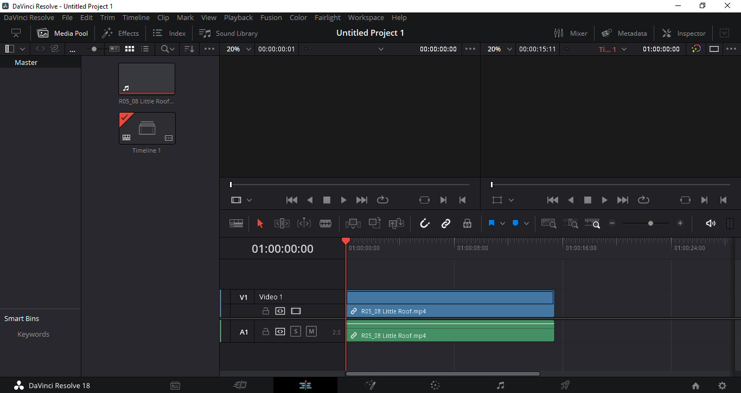Toggle Auto Track Selector on V1
The height and width of the screenshot is (393, 741).
click(x=280, y=311)
